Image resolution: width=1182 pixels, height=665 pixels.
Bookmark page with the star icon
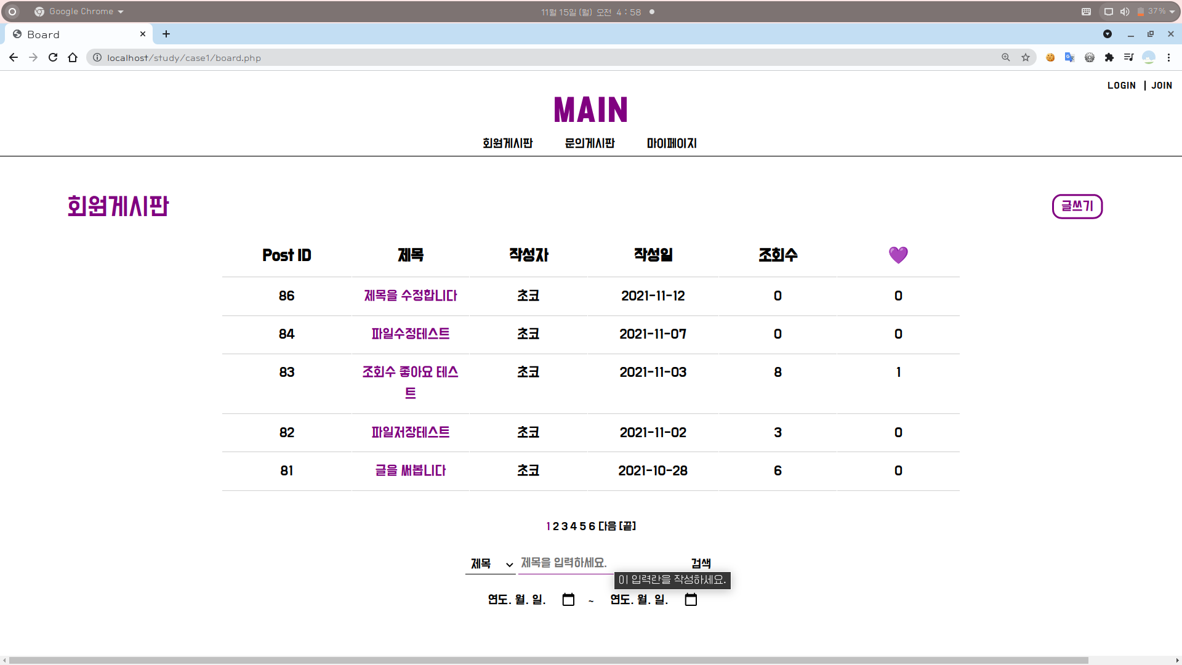click(x=1026, y=57)
